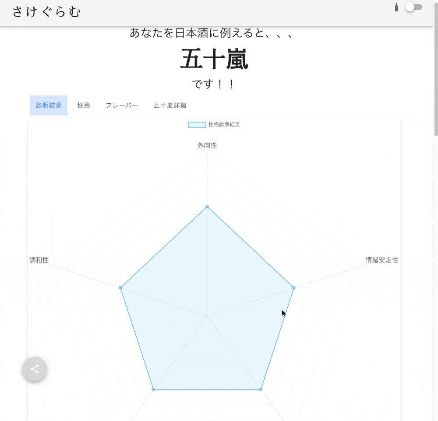Click the 情緒安定性 data point on the radar chart
This screenshot has height=421, width=438.
point(293,288)
